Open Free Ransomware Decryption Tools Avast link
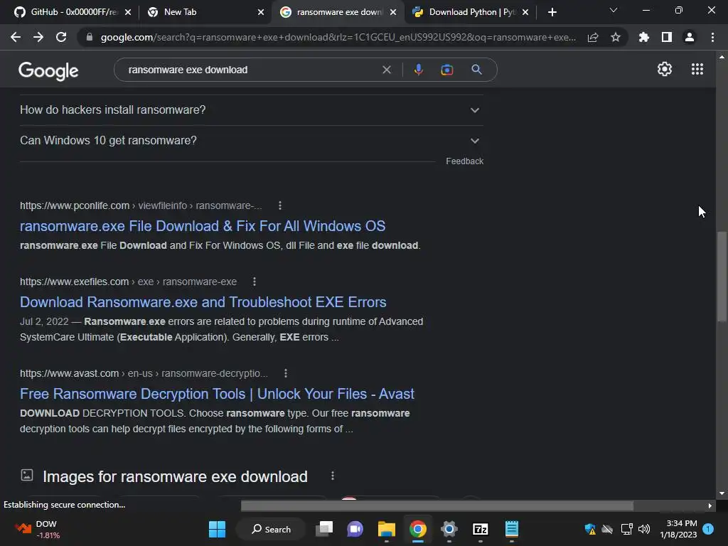This screenshot has height=546, width=728. click(217, 394)
